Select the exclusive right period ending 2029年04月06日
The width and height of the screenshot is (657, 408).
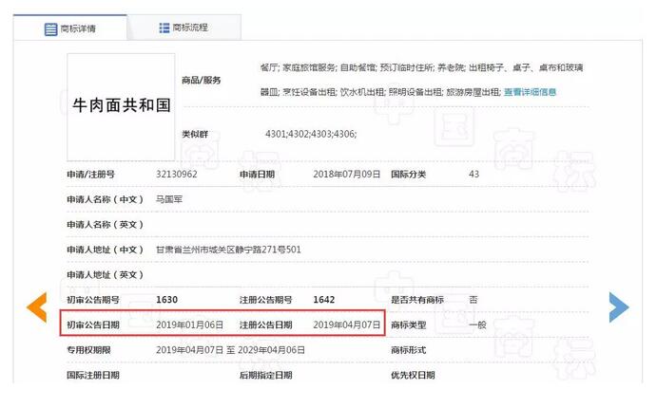(x=272, y=350)
